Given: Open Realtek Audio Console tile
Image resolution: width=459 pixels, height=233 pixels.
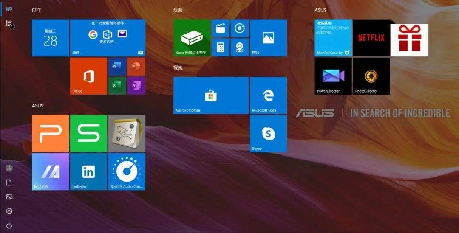Looking at the screenshot, I should click(x=127, y=172).
